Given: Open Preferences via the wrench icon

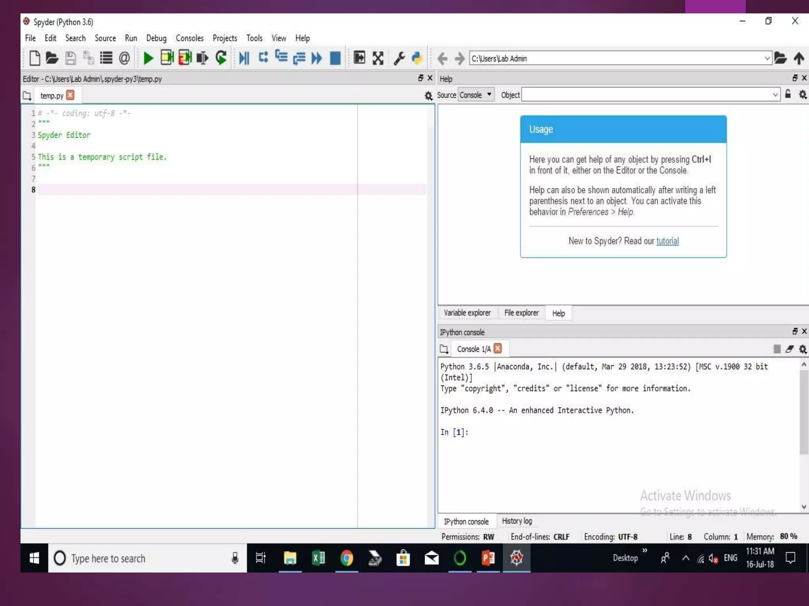Looking at the screenshot, I should click(x=399, y=58).
